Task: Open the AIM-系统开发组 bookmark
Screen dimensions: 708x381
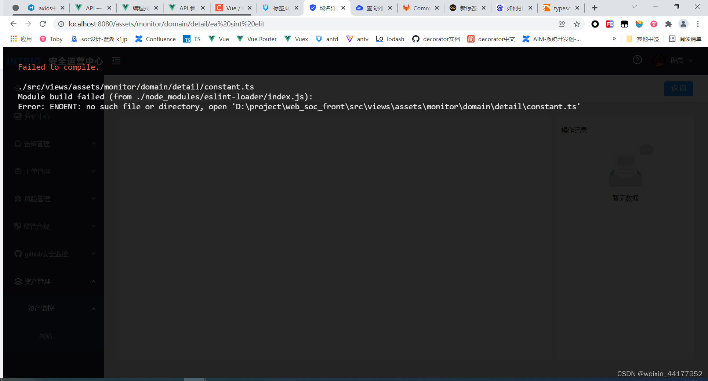Action: click(x=552, y=39)
